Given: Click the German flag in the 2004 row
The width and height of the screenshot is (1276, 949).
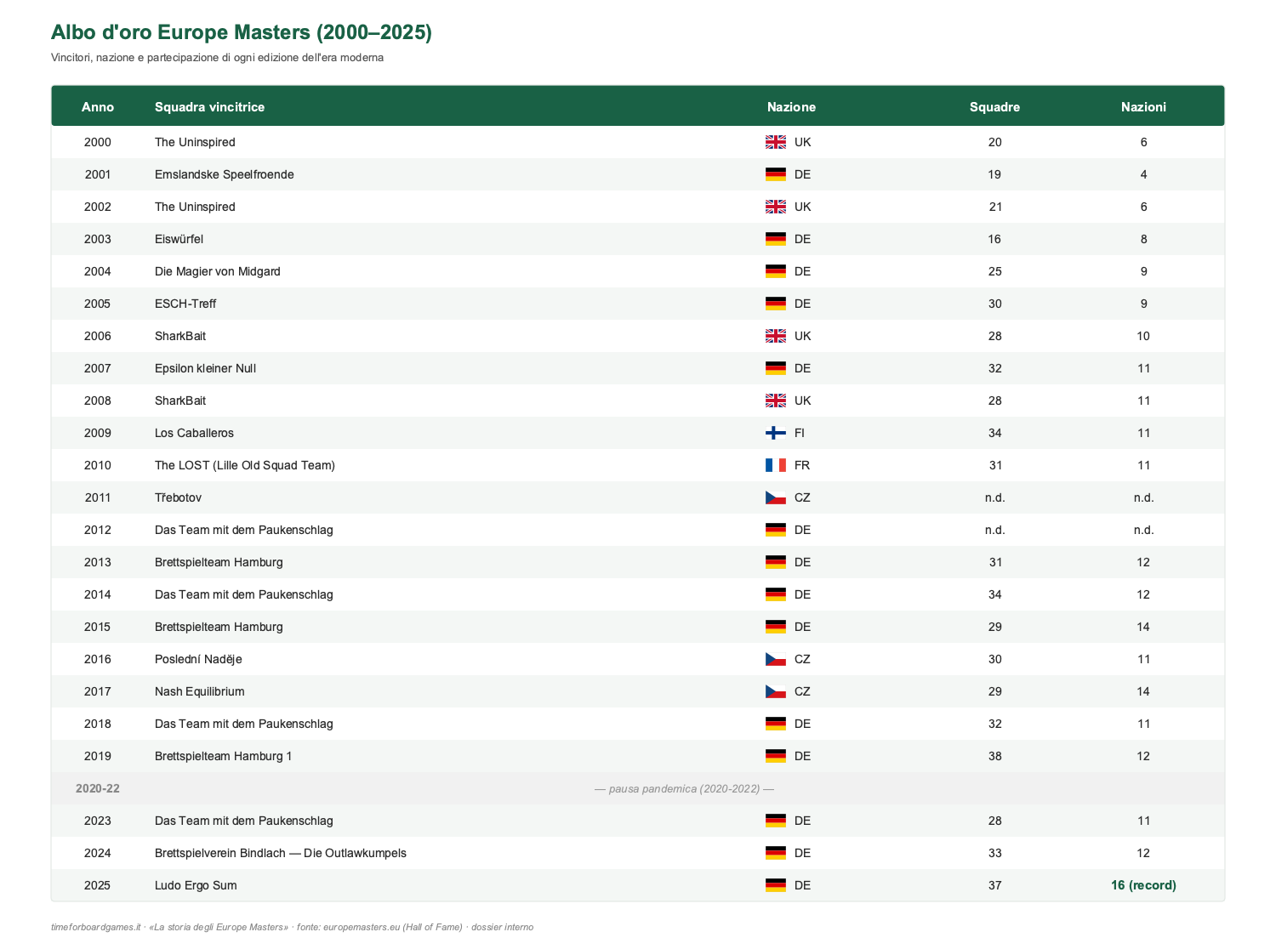Looking at the screenshot, I should coord(775,271).
